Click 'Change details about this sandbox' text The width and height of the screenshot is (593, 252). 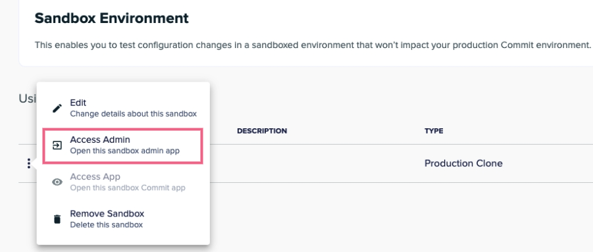coord(133,114)
